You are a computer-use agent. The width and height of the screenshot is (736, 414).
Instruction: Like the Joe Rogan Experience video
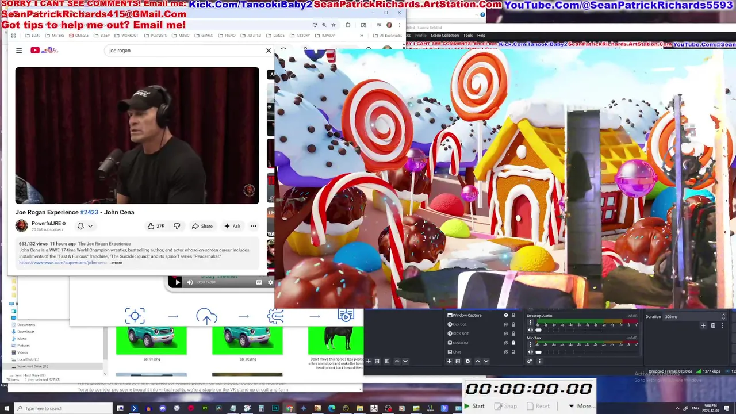point(156,226)
